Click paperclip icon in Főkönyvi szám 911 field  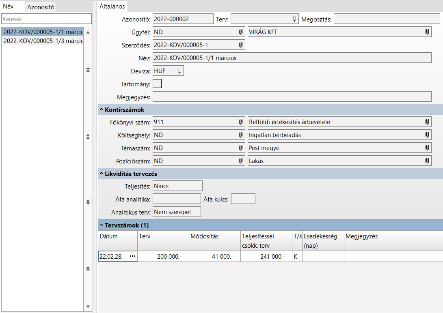tap(240, 122)
